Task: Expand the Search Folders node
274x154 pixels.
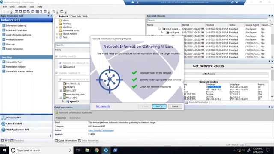Action: [57, 34]
